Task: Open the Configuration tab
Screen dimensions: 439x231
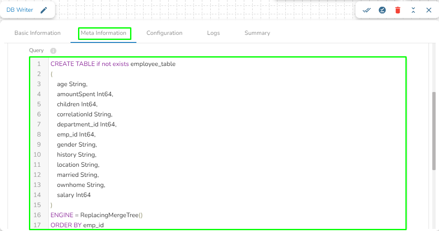Action: [165, 33]
